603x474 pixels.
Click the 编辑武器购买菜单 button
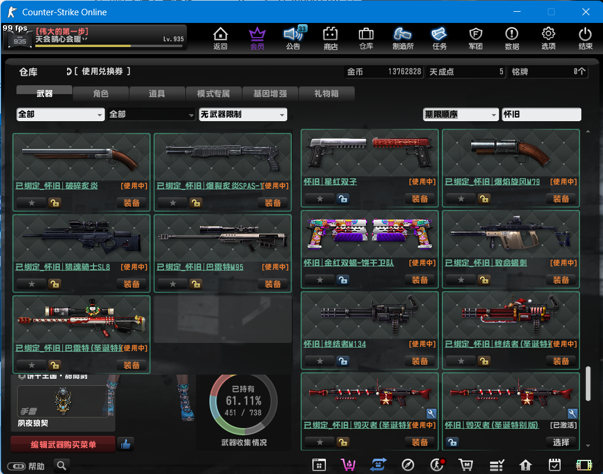point(63,445)
